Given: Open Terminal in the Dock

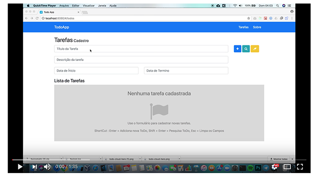Looking at the screenshot, I should pos(242,168).
